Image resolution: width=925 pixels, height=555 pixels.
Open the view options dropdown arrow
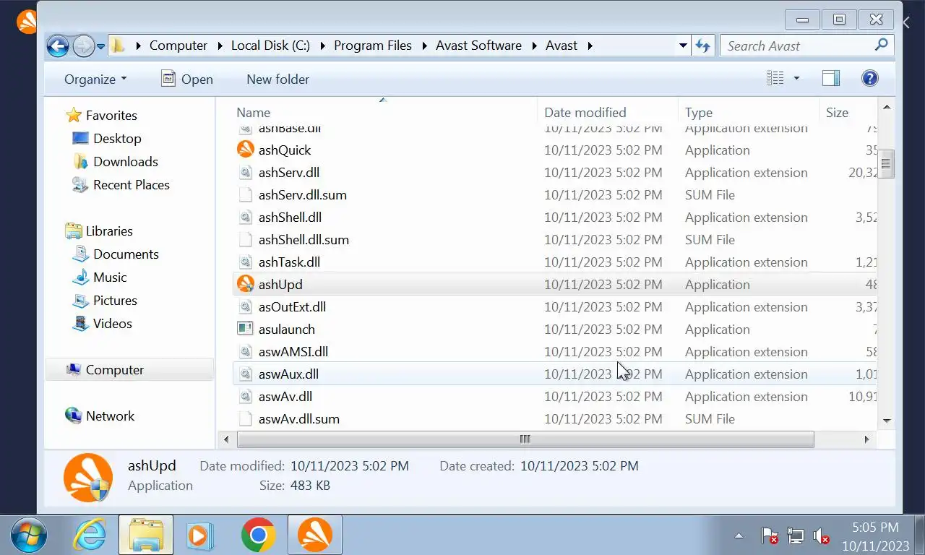pyautogui.click(x=796, y=78)
